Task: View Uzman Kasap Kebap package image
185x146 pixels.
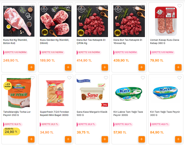Action: click(166, 21)
